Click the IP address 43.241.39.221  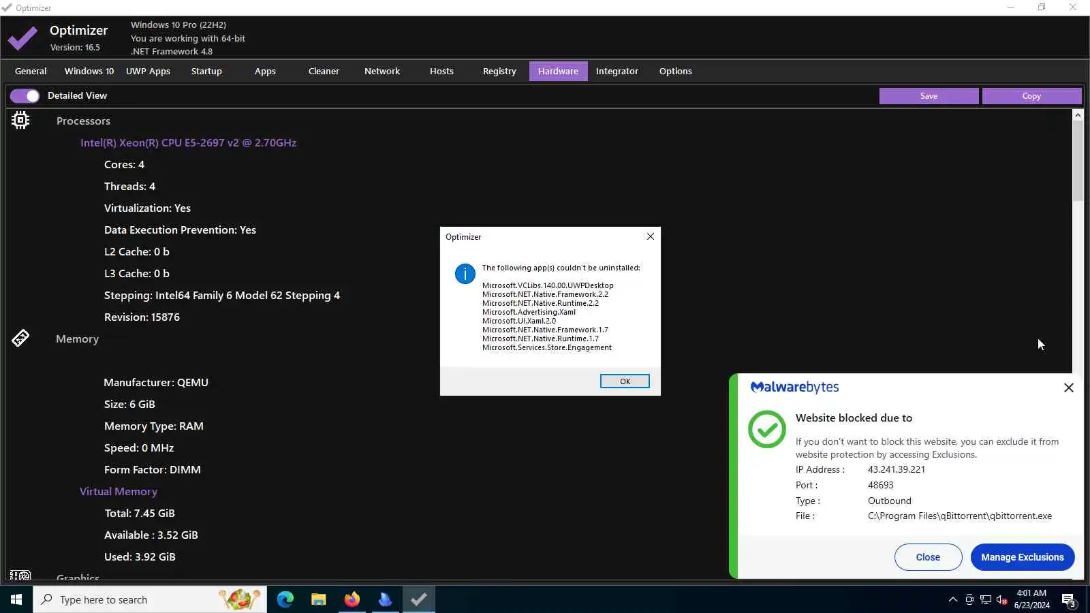click(x=897, y=469)
